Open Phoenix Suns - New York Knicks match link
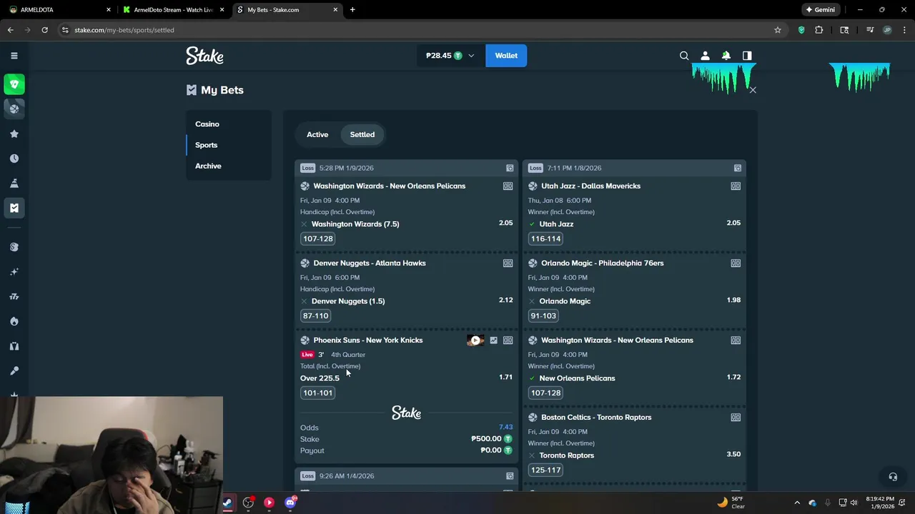The height and width of the screenshot is (514, 915). pos(368,340)
